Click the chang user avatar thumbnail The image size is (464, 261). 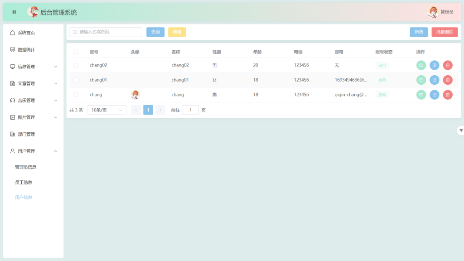click(x=135, y=95)
